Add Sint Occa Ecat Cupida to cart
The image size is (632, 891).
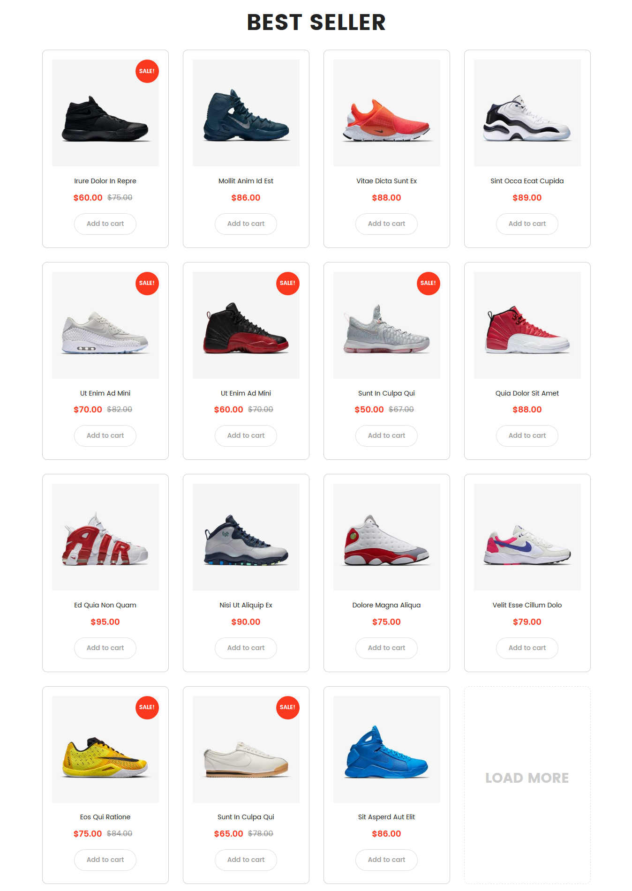527,224
